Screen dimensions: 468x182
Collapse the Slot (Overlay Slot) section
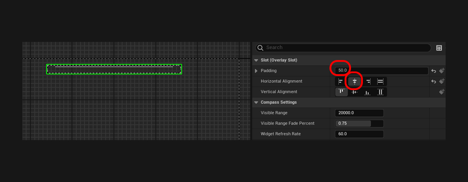(x=256, y=60)
